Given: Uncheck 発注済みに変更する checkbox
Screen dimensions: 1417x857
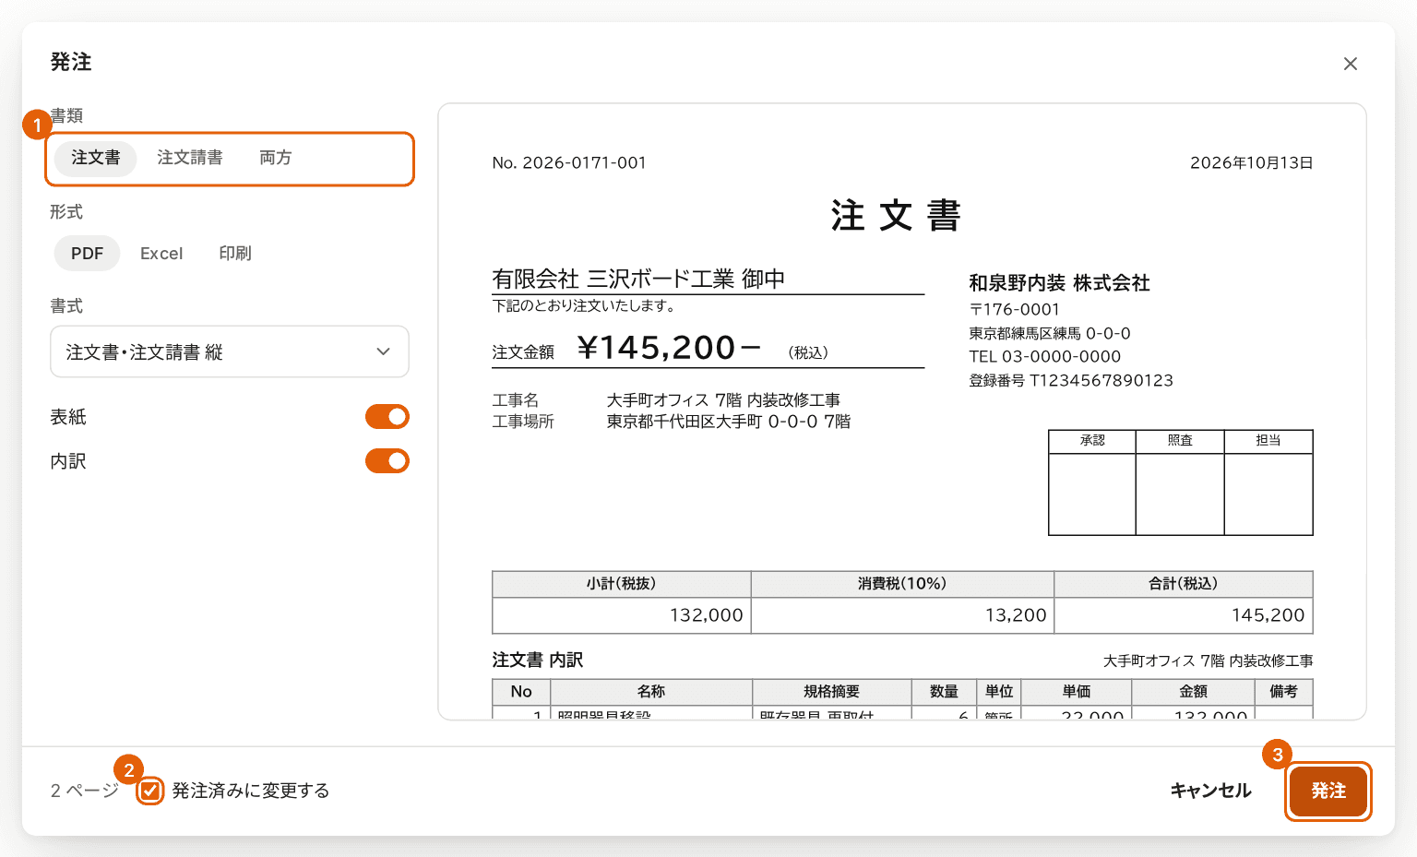Looking at the screenshot, I should [x=150, y=791].
